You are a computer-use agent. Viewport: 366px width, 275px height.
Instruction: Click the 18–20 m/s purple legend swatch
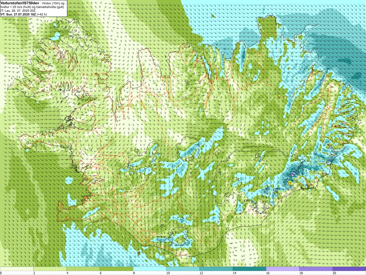tap(316, 269)
